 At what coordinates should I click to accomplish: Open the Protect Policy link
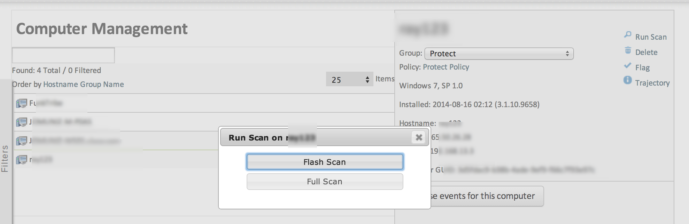point(446,67)
